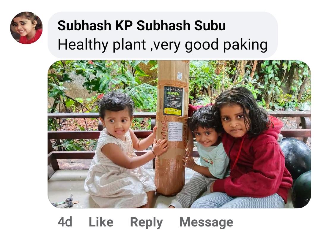Open the 4d timestamp of the comment
Screen dimensions: 321x241
[x=65, y=222]
